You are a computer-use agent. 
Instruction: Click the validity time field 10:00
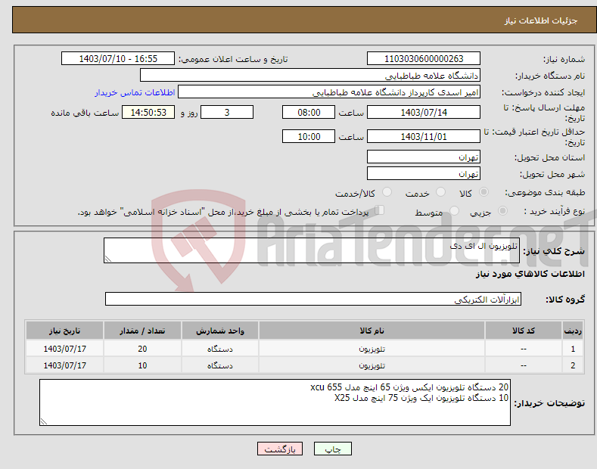309,136
